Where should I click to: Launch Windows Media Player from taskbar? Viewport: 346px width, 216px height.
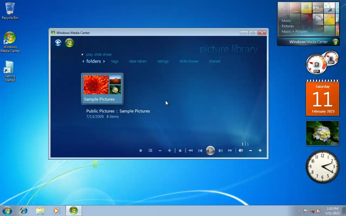pyautogui.click(x=56, y=211)
